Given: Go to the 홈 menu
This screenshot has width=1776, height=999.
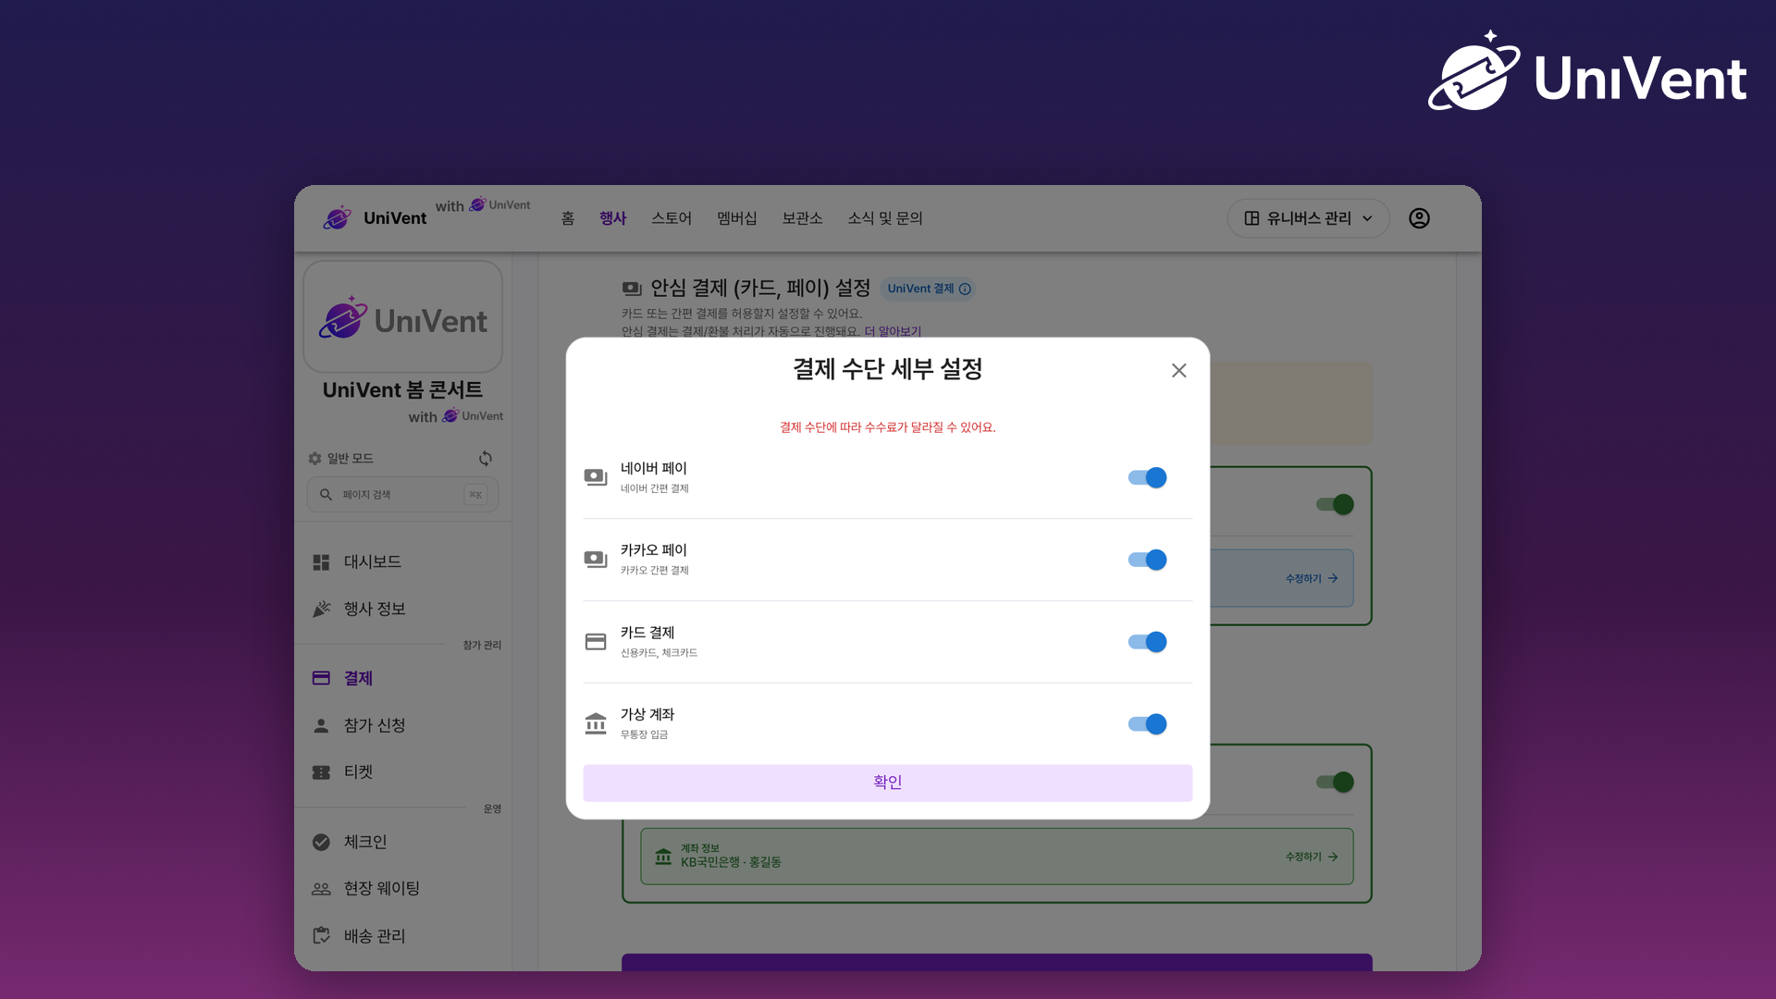Looking at the screenshot, I should point(568,218).
